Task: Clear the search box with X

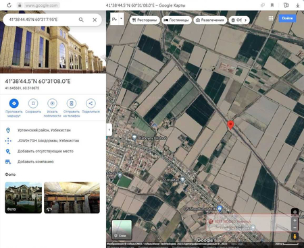Action: [x=95, y=20]
